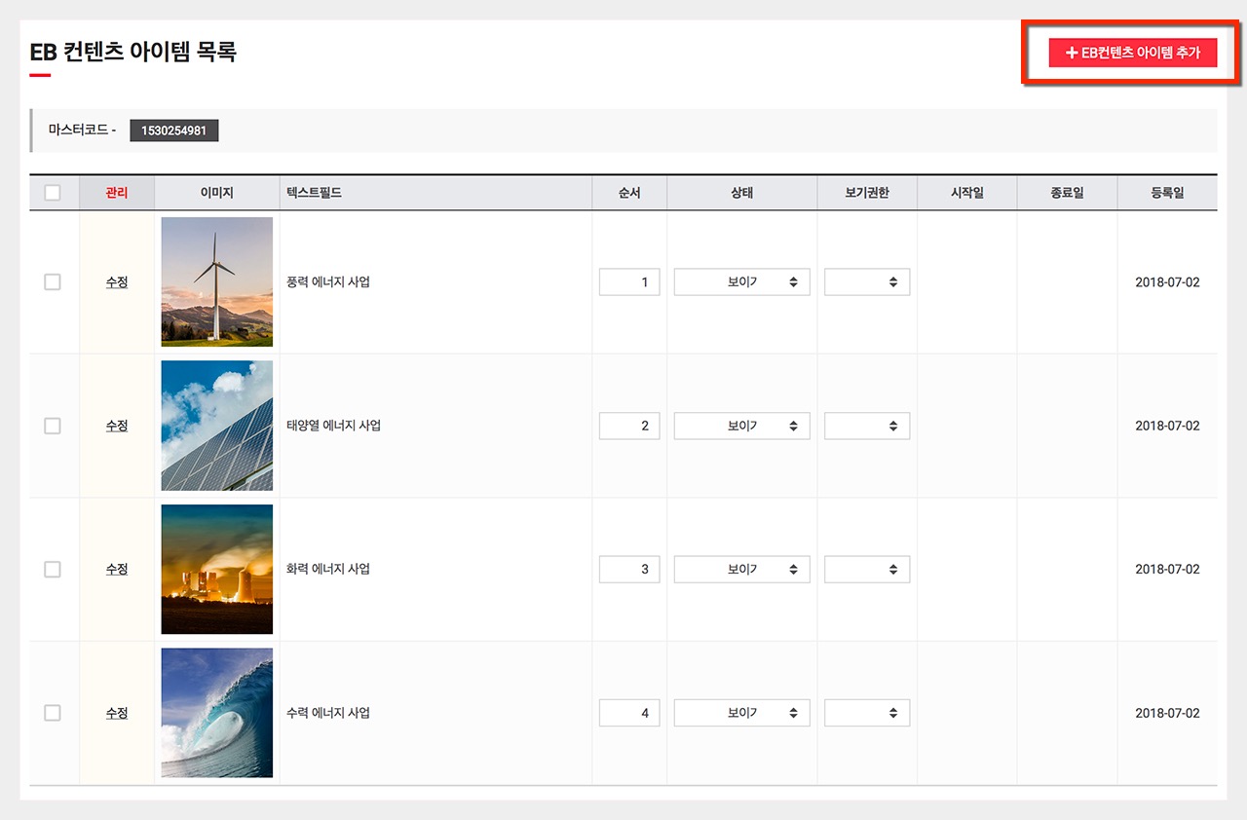Click the master code badge 1530254981

pyautogui.click(x=174, y=130)
